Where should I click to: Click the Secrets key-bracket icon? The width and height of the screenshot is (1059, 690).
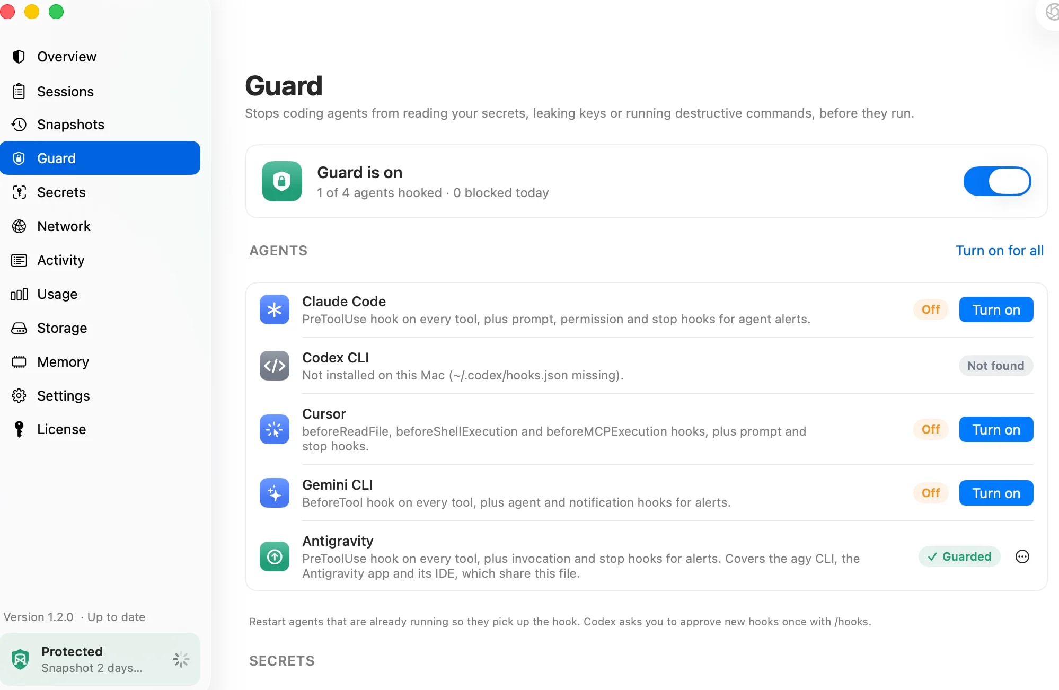[19, 192]
